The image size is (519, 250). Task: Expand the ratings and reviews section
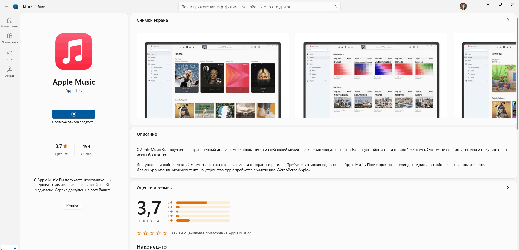(508, 188)
